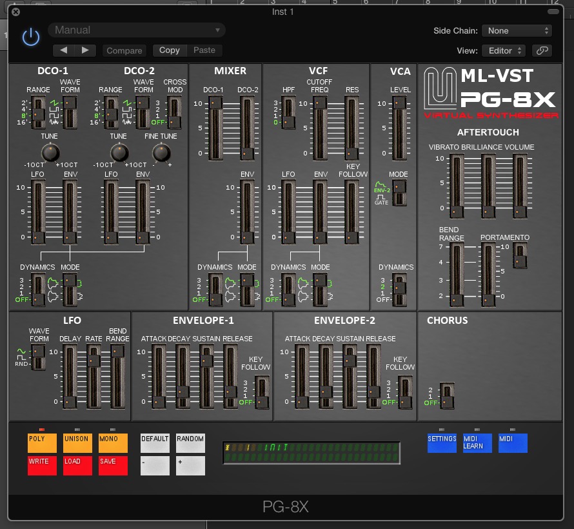The height and width of the screenshot is (529, 574).
Task: Click the PORTAMENTO time slider
Action: pos(488,275)
